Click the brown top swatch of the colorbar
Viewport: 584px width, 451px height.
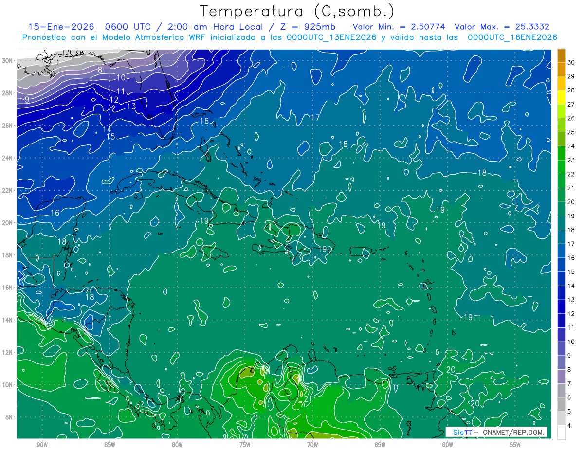(561, 55)
